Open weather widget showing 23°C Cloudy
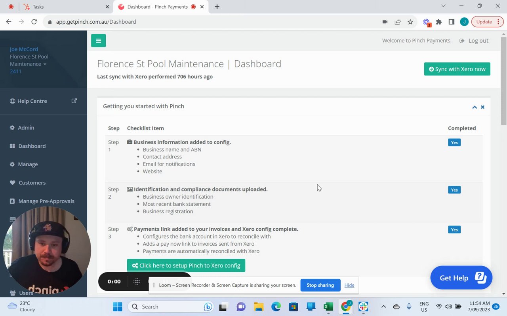507x316 pixels. [21, 307]
